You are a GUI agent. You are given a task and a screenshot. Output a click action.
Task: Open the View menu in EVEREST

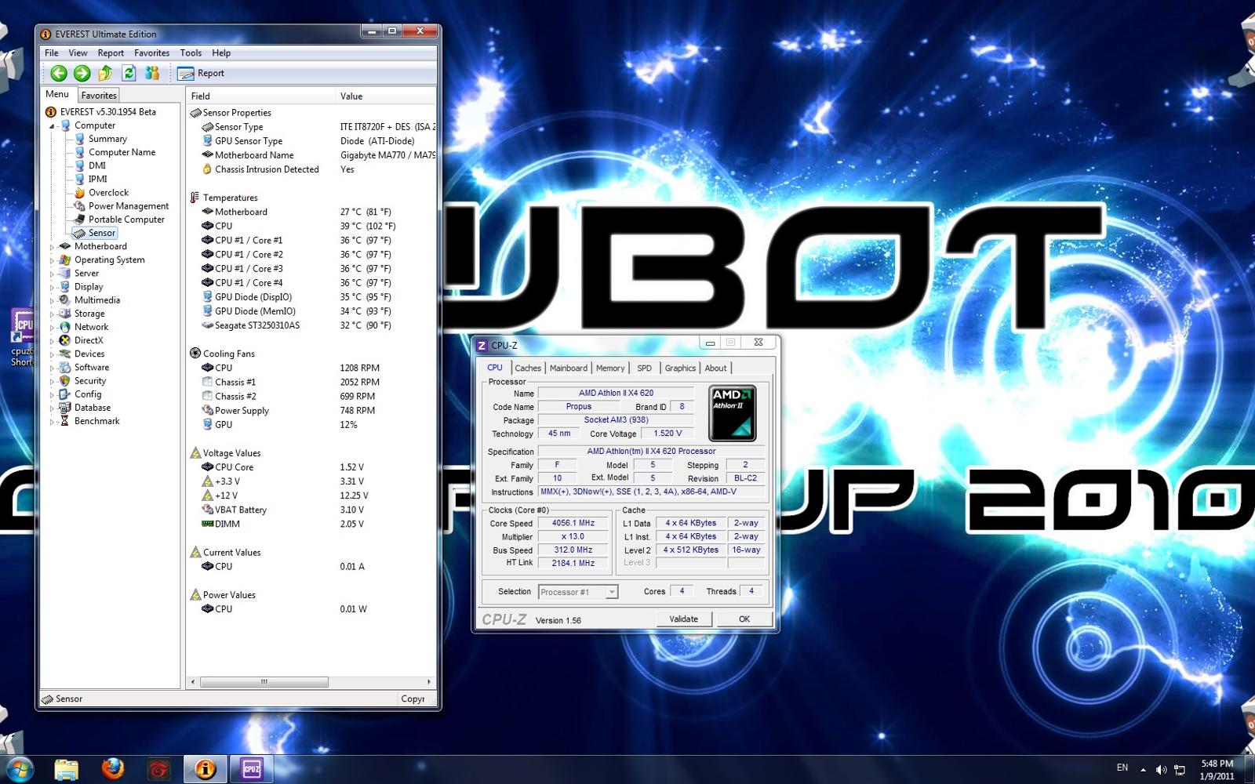tap(78, 53)
